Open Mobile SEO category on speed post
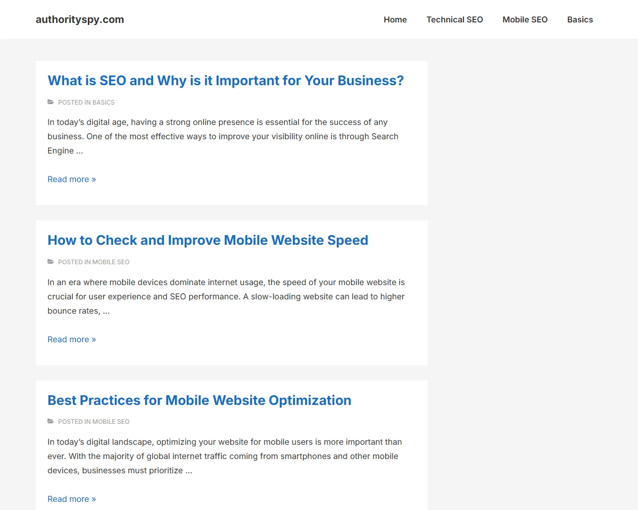The height and width of the screenshot is (510, 638). 111,262
